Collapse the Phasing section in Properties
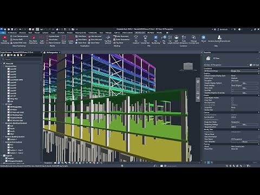Image resolution: width=260 pixels, height=195 pixels. (259, 144)
